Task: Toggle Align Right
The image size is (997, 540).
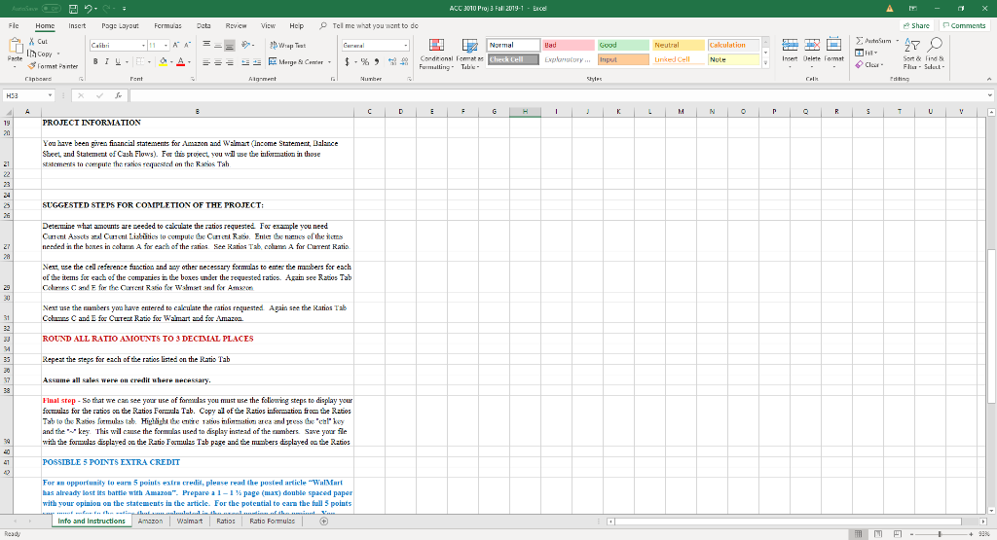Action: click(230, 62)
